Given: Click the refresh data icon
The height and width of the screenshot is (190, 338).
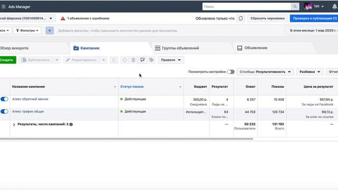Looking at the screenshot, I should [x=241, y=18].
